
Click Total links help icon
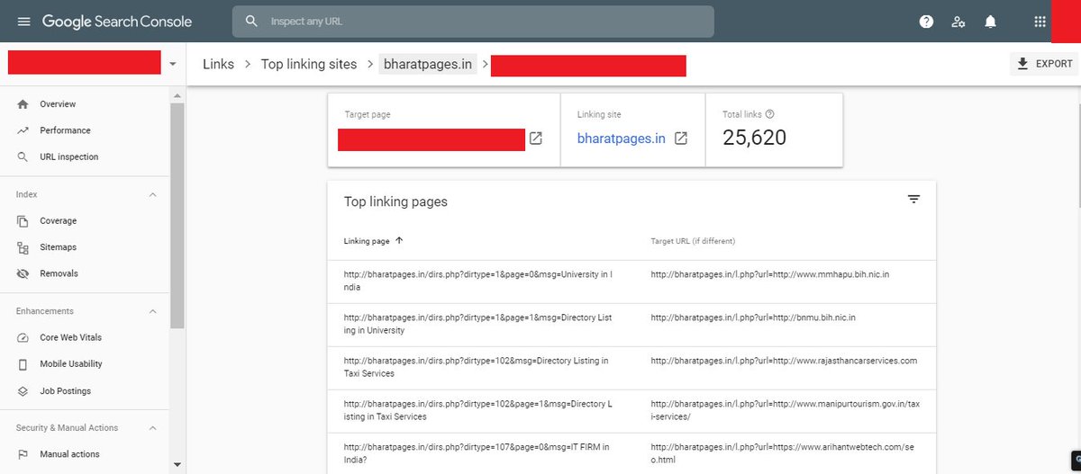(769, 114)
